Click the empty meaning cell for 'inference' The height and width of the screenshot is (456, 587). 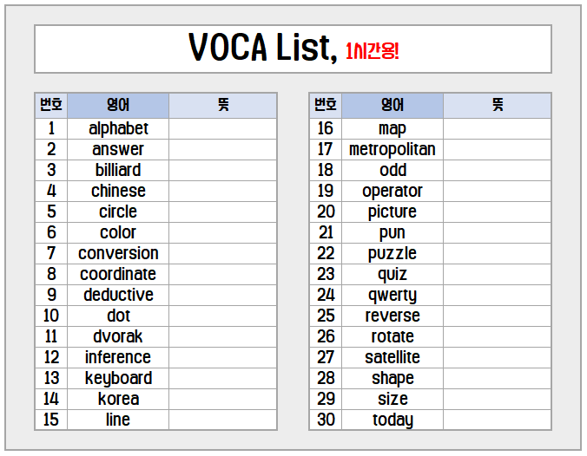pos(222,357)
